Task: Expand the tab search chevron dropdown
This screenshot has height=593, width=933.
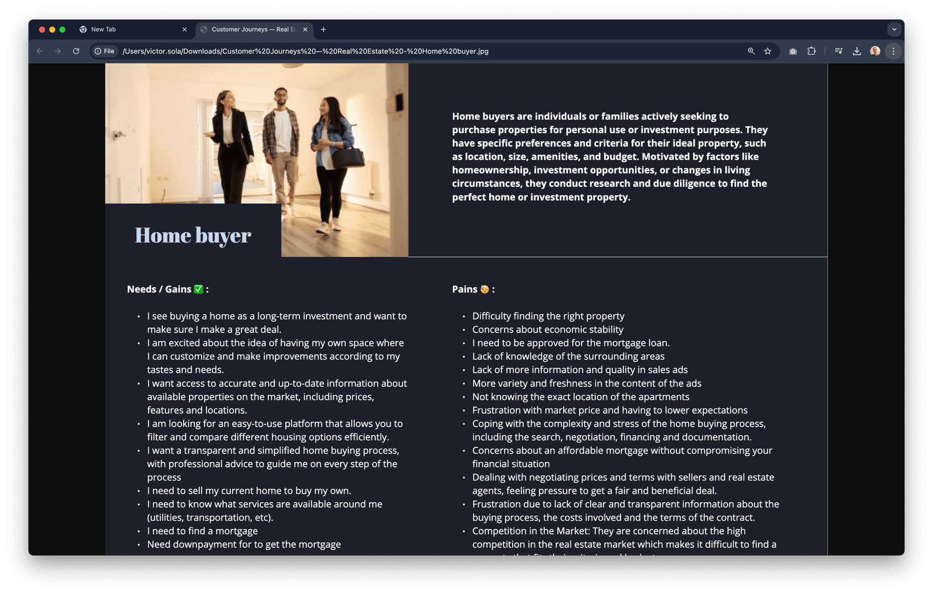Action: pos(894,29)
